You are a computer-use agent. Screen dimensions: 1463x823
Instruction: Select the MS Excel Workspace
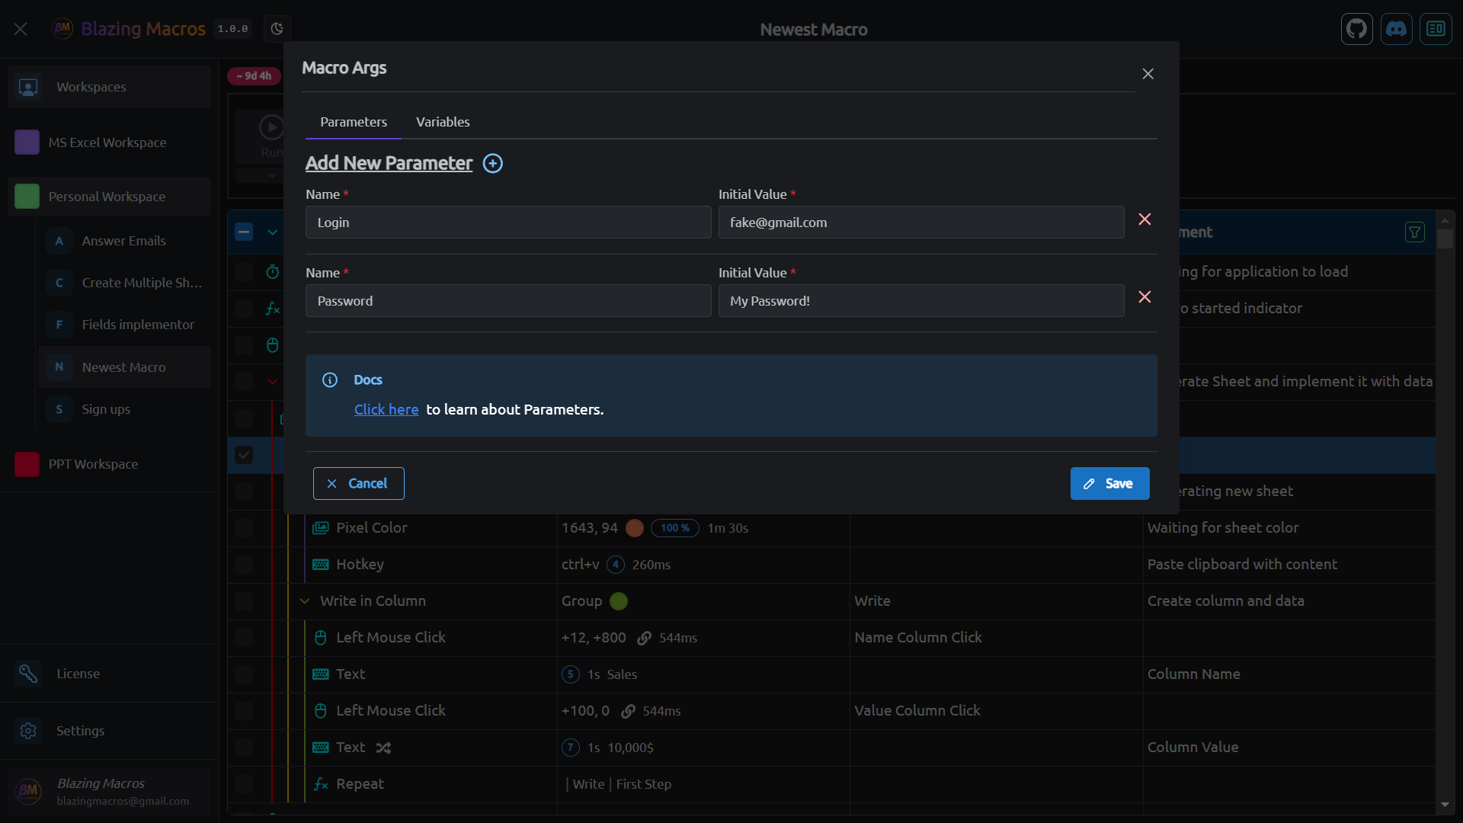[109, 143]
